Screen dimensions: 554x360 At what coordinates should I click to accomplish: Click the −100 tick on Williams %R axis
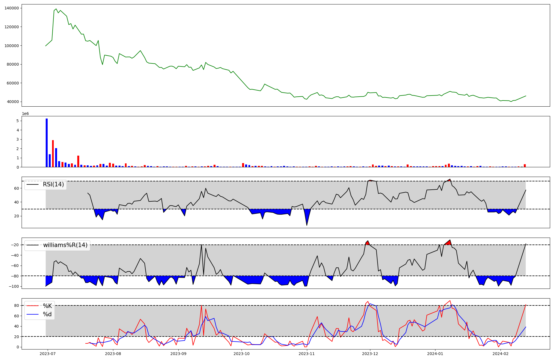tap(13, 286)
